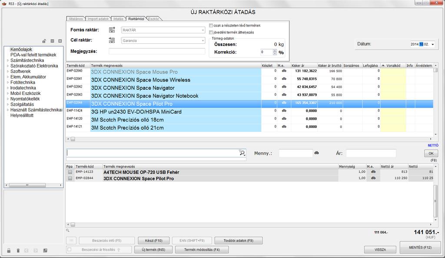
Task: Increase Korrekció with the up spinner arrow
Action: [x=275, y=51]
